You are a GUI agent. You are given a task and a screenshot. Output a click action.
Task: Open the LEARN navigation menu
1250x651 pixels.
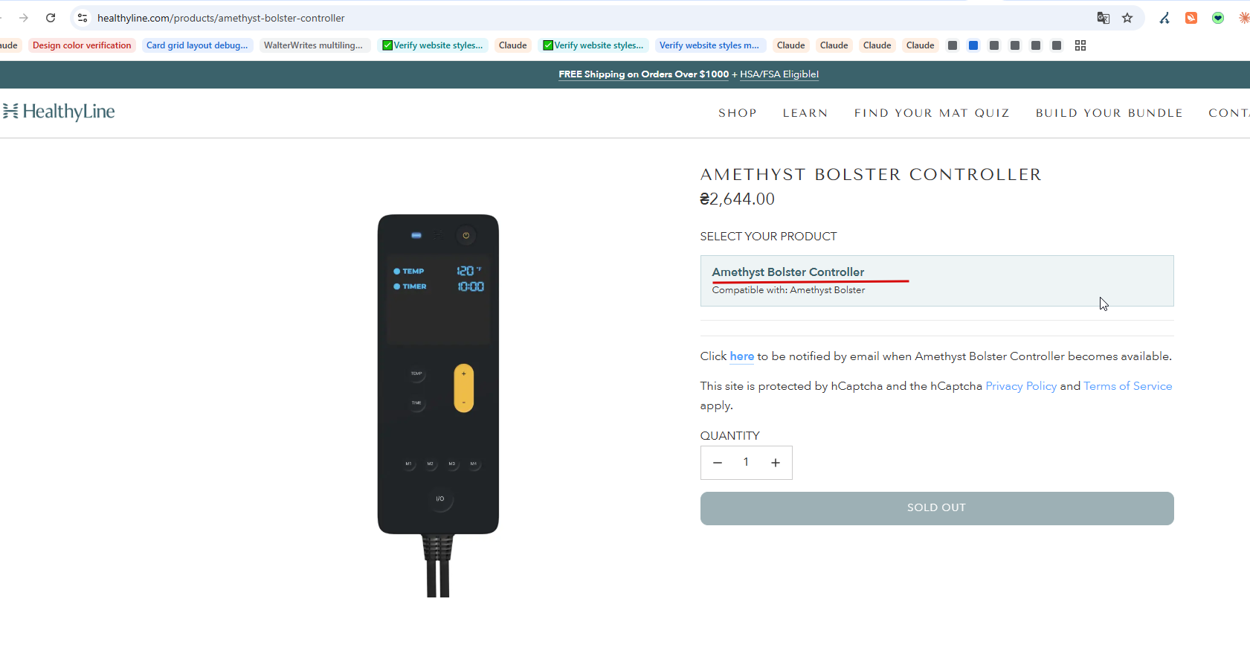pyautogui.click(x=805, y=113)
